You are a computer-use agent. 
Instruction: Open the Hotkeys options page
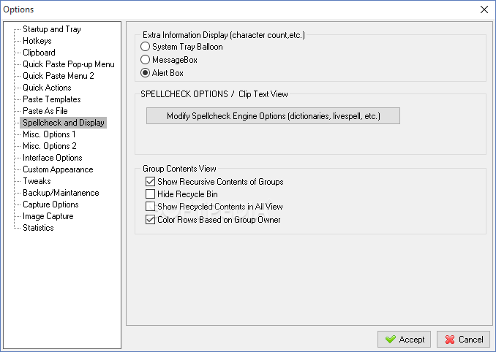pos(37,41)
